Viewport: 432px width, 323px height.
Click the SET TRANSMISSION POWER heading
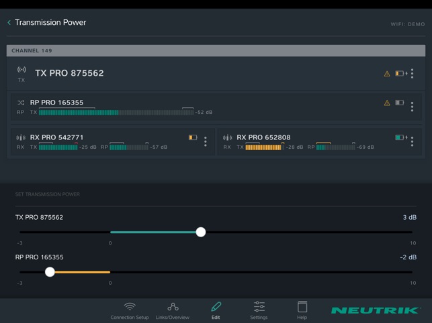tap(48, 194)
